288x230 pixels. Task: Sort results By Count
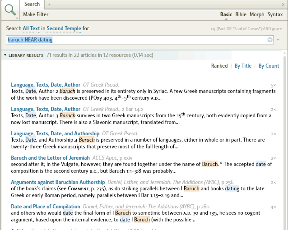pos(269,66)
